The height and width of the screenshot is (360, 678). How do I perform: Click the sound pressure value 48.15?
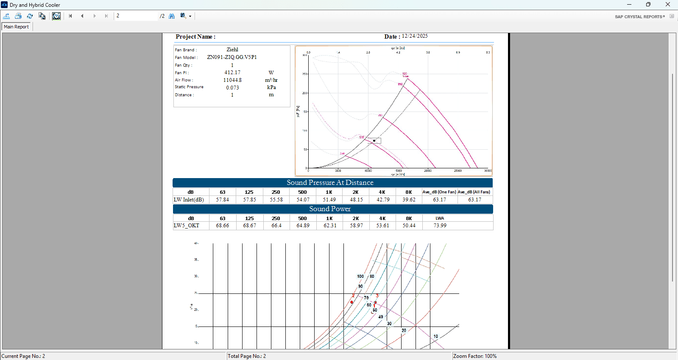pos(356,200)
